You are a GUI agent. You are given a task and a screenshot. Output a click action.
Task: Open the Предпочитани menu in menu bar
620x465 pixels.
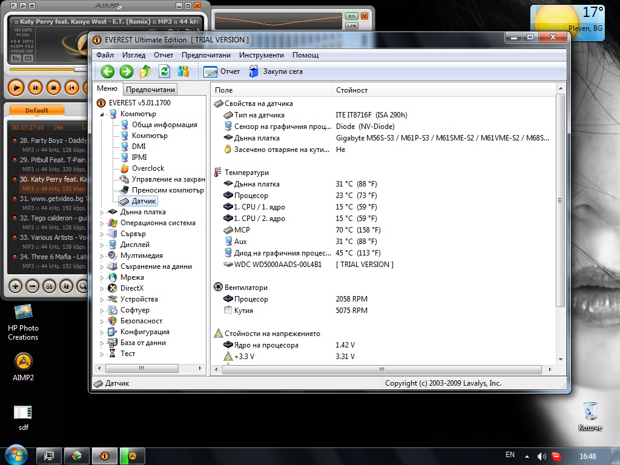[206, 55]
